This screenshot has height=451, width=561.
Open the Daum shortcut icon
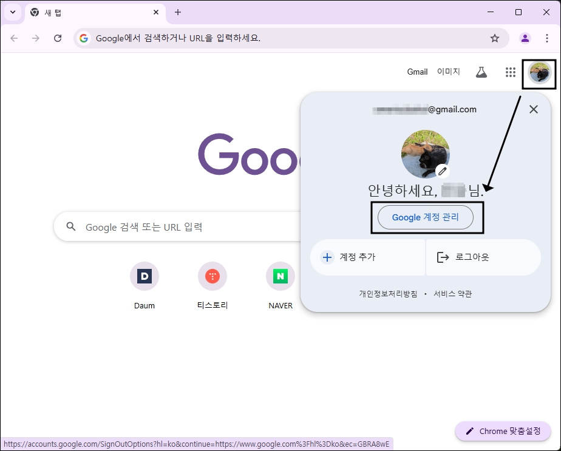[x=144, y=276]
